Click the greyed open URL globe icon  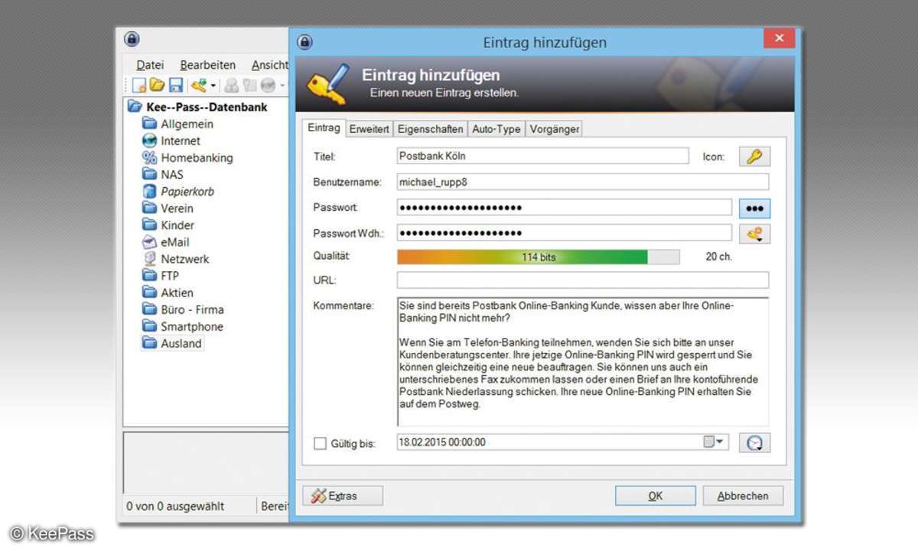pyautogui.click(x=268, y=86)
